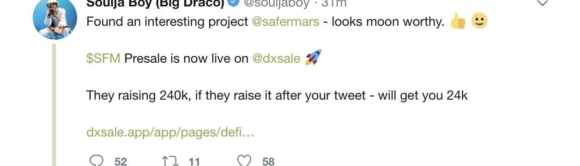This screenshot has height=166, width=580.
Task: Click the 52 replies count
Action: (x=121, y=161)
